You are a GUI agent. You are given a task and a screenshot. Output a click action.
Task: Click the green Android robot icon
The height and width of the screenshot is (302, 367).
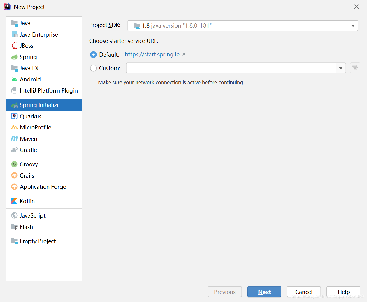tap(14, 79)
